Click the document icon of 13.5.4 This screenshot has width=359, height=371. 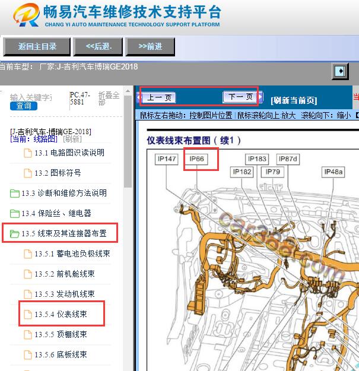(x=28, y=315)
